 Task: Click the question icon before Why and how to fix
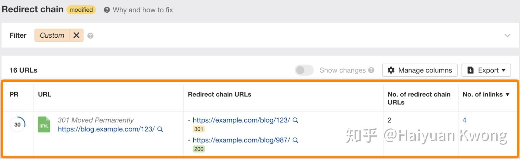pyautogui.click(x=107, y=10)
